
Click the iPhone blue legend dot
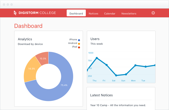[79, 40]
